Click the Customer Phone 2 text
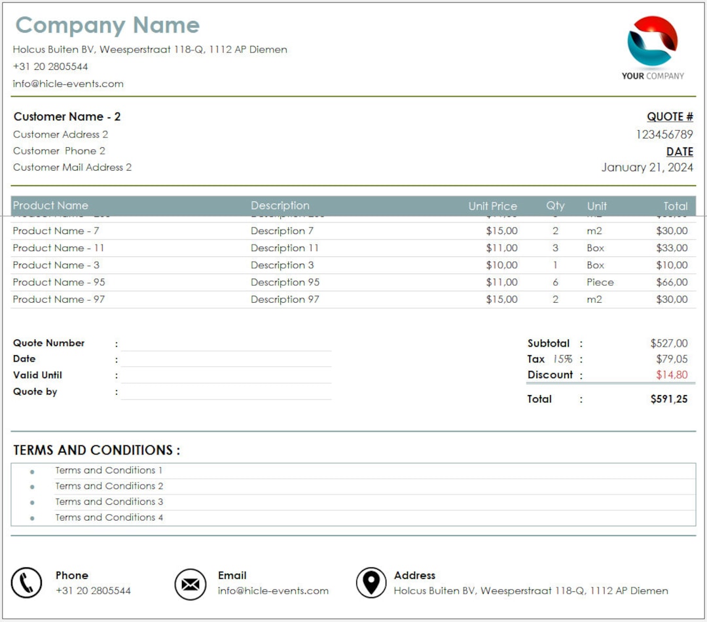 pyautogui.click(x=59, y=151)
